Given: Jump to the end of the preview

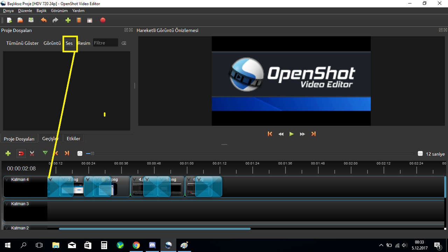Looking at the screenshot, I should 314,134.
